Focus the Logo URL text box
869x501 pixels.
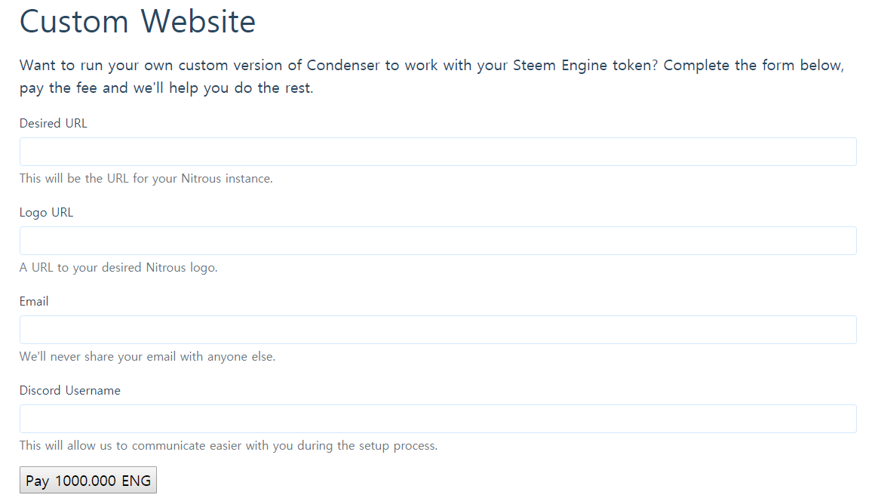pos(438,241)
